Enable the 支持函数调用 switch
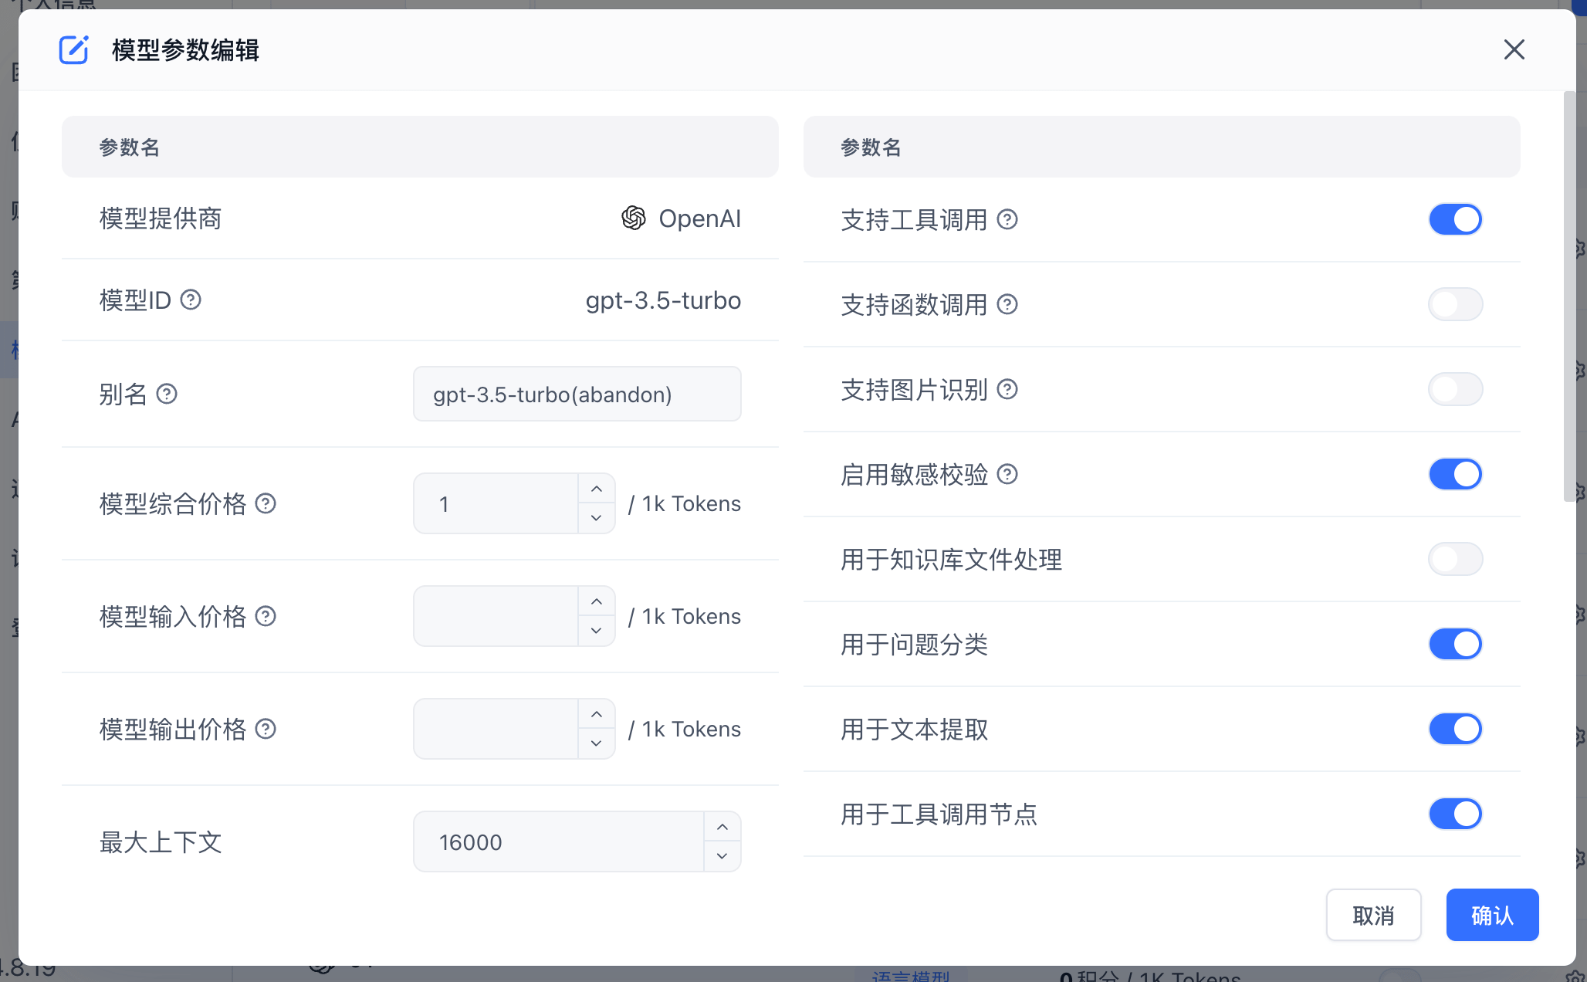This screenshot has height=982, width=1587. point(1455,304)
